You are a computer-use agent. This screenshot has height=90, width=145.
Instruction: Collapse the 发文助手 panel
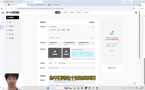tap(120, 67)
